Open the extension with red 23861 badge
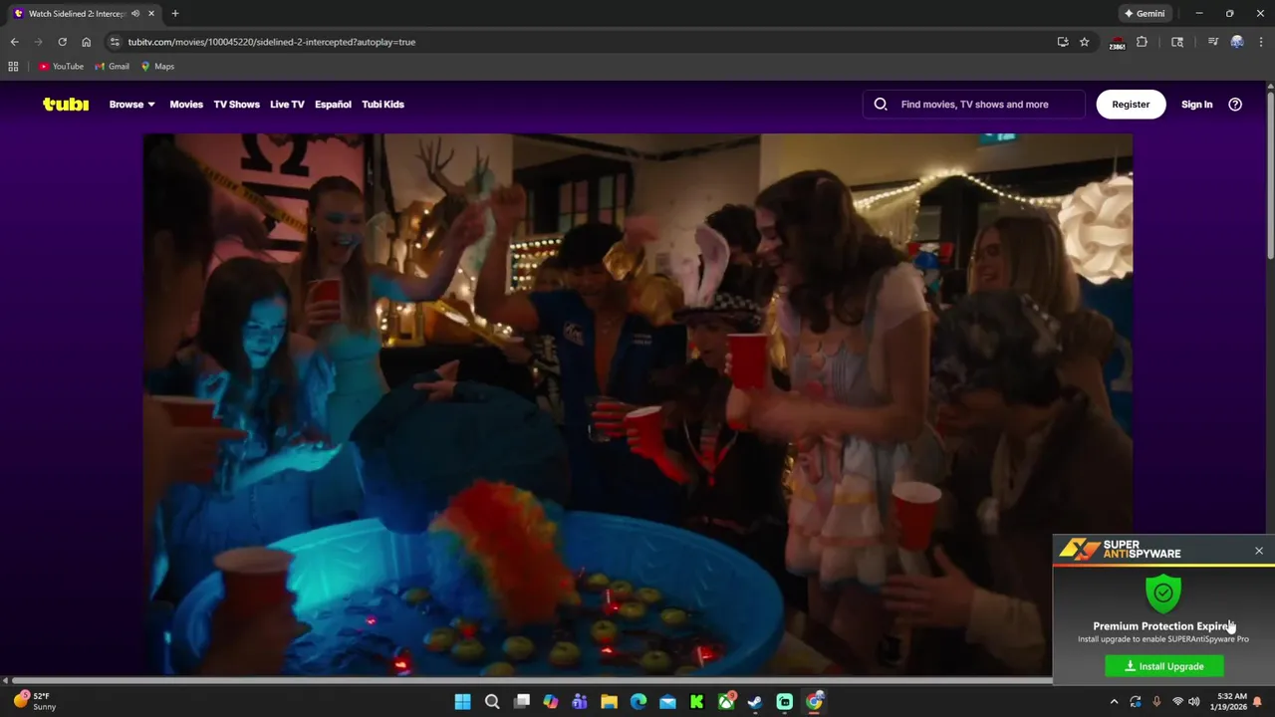The width and height of the screenshot is (1275, 717). click(x=1118, y=42)
